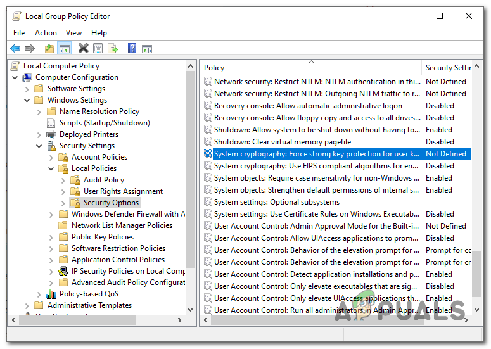Expand the Public Key Policies node
491x349 pixels.
[51, 238]
